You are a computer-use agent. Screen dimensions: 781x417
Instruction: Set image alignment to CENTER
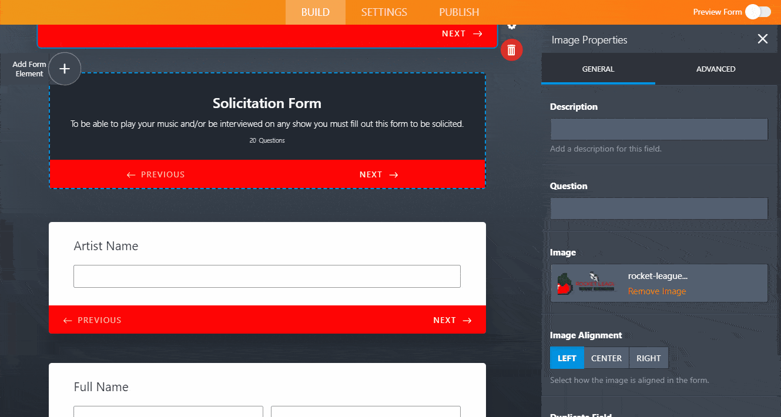tap(606, 358)
